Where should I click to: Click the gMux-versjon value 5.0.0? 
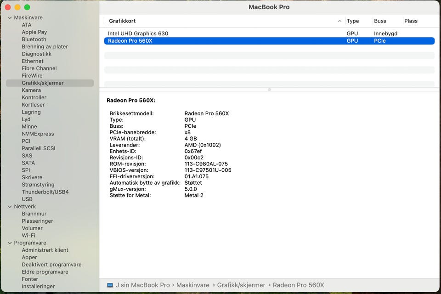pos(191,189)
